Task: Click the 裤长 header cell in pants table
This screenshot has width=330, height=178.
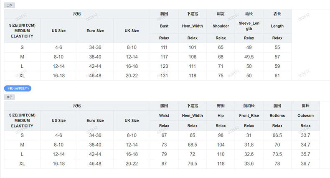Action: [305, 106]
